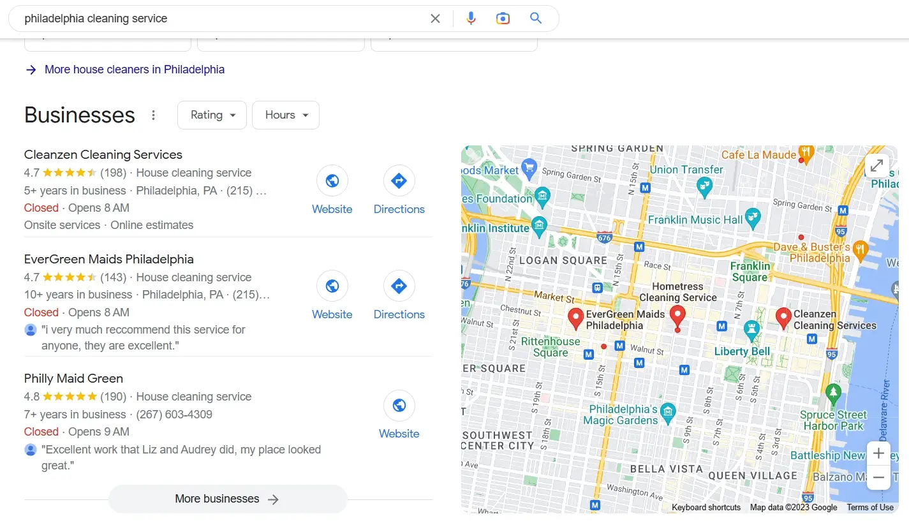The image size is (909, 530).
Task: Click Cleanzen's 4.7 star rating row
Action: pyautogui.click(x=138, y=173)
